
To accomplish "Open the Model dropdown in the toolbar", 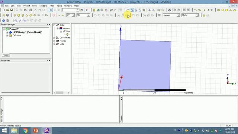I will 197,15.
